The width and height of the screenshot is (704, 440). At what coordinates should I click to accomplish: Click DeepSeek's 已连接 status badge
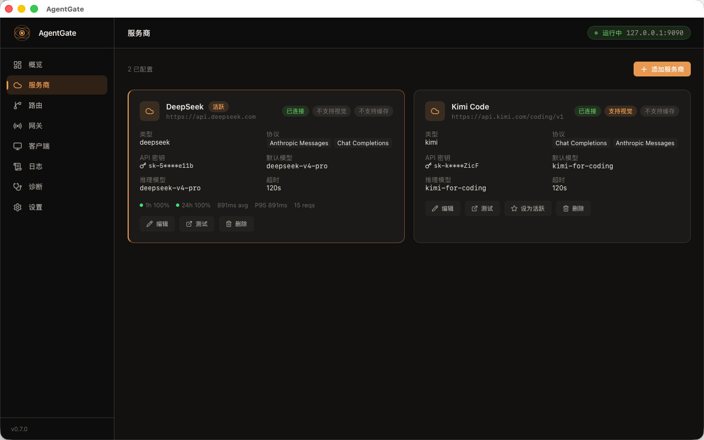point(296,111)
